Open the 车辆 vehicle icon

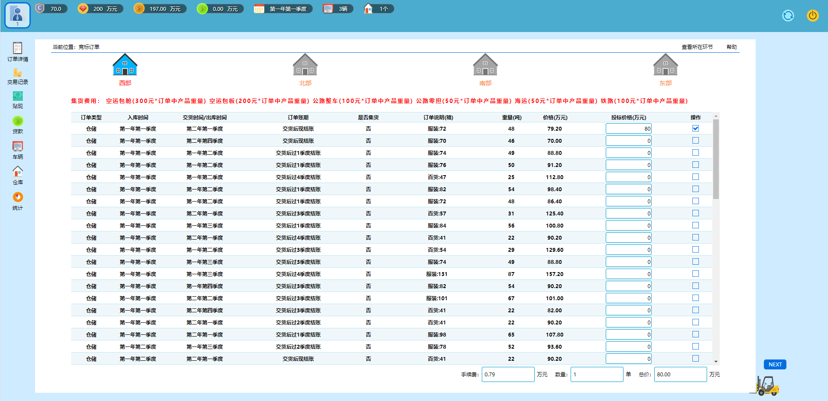(17, 147)
